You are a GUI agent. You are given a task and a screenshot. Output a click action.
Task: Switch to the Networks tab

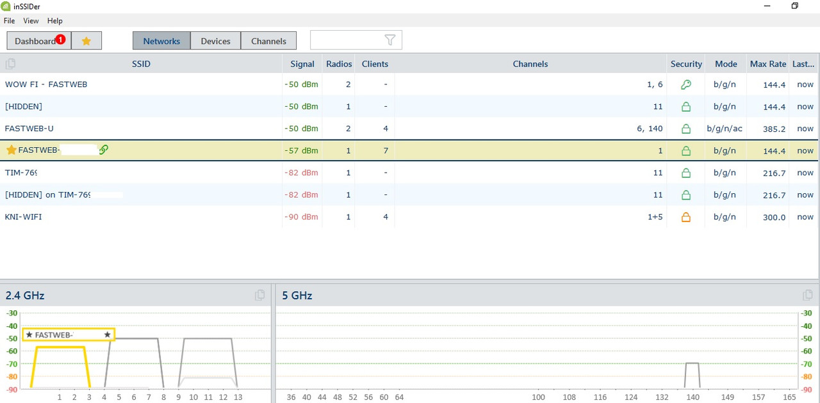click(161, 41)
